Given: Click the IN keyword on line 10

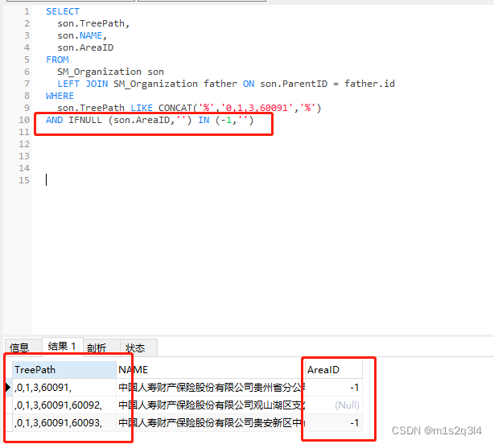Looking at the screenshot, I should pos(204,120).
